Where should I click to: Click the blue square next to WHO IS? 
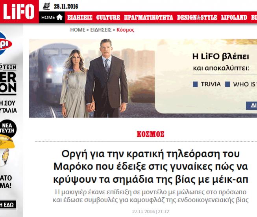(x=227, y=84)
